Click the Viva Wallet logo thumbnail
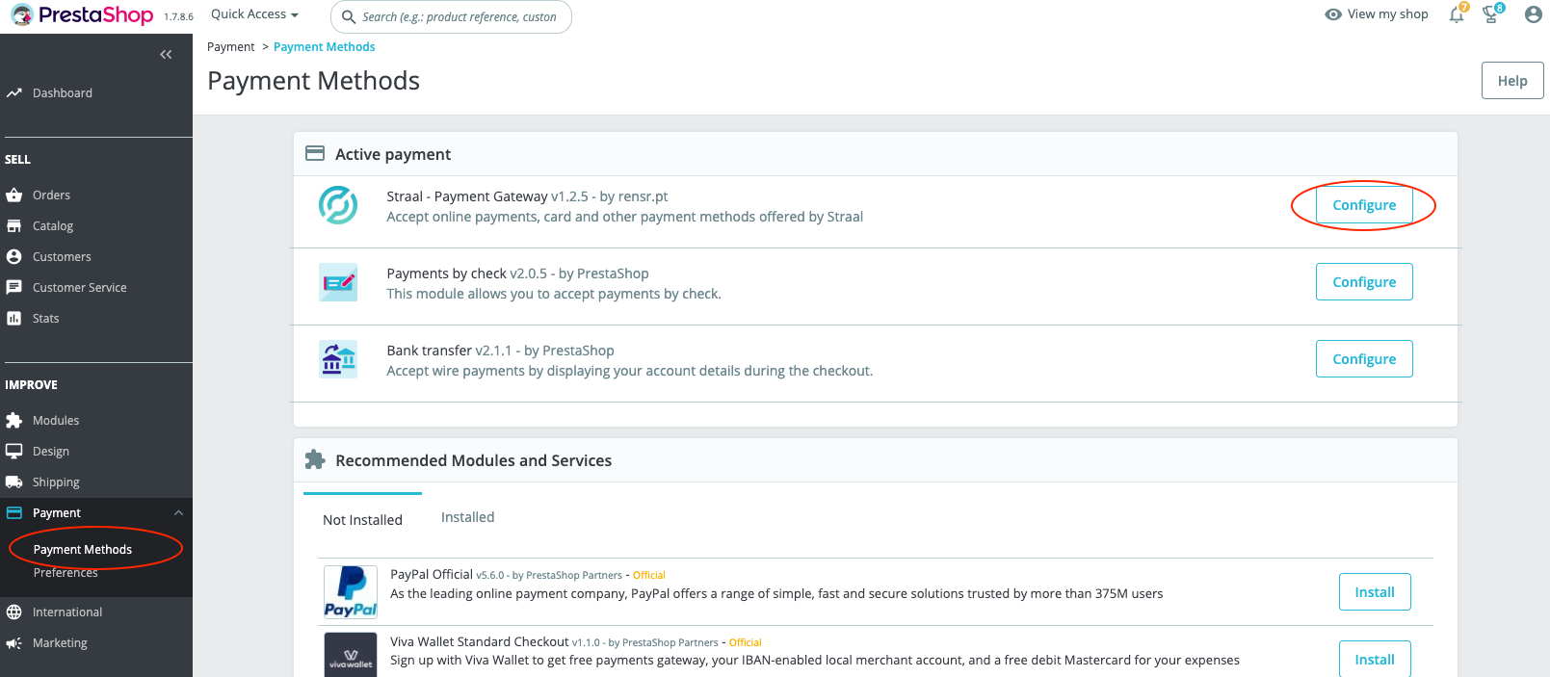This screenshot has width=1550, height=677. point(351,655)
